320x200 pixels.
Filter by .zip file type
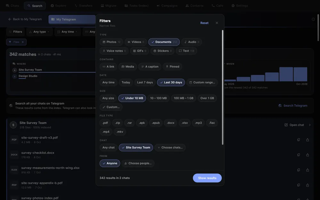click(117, 123)
